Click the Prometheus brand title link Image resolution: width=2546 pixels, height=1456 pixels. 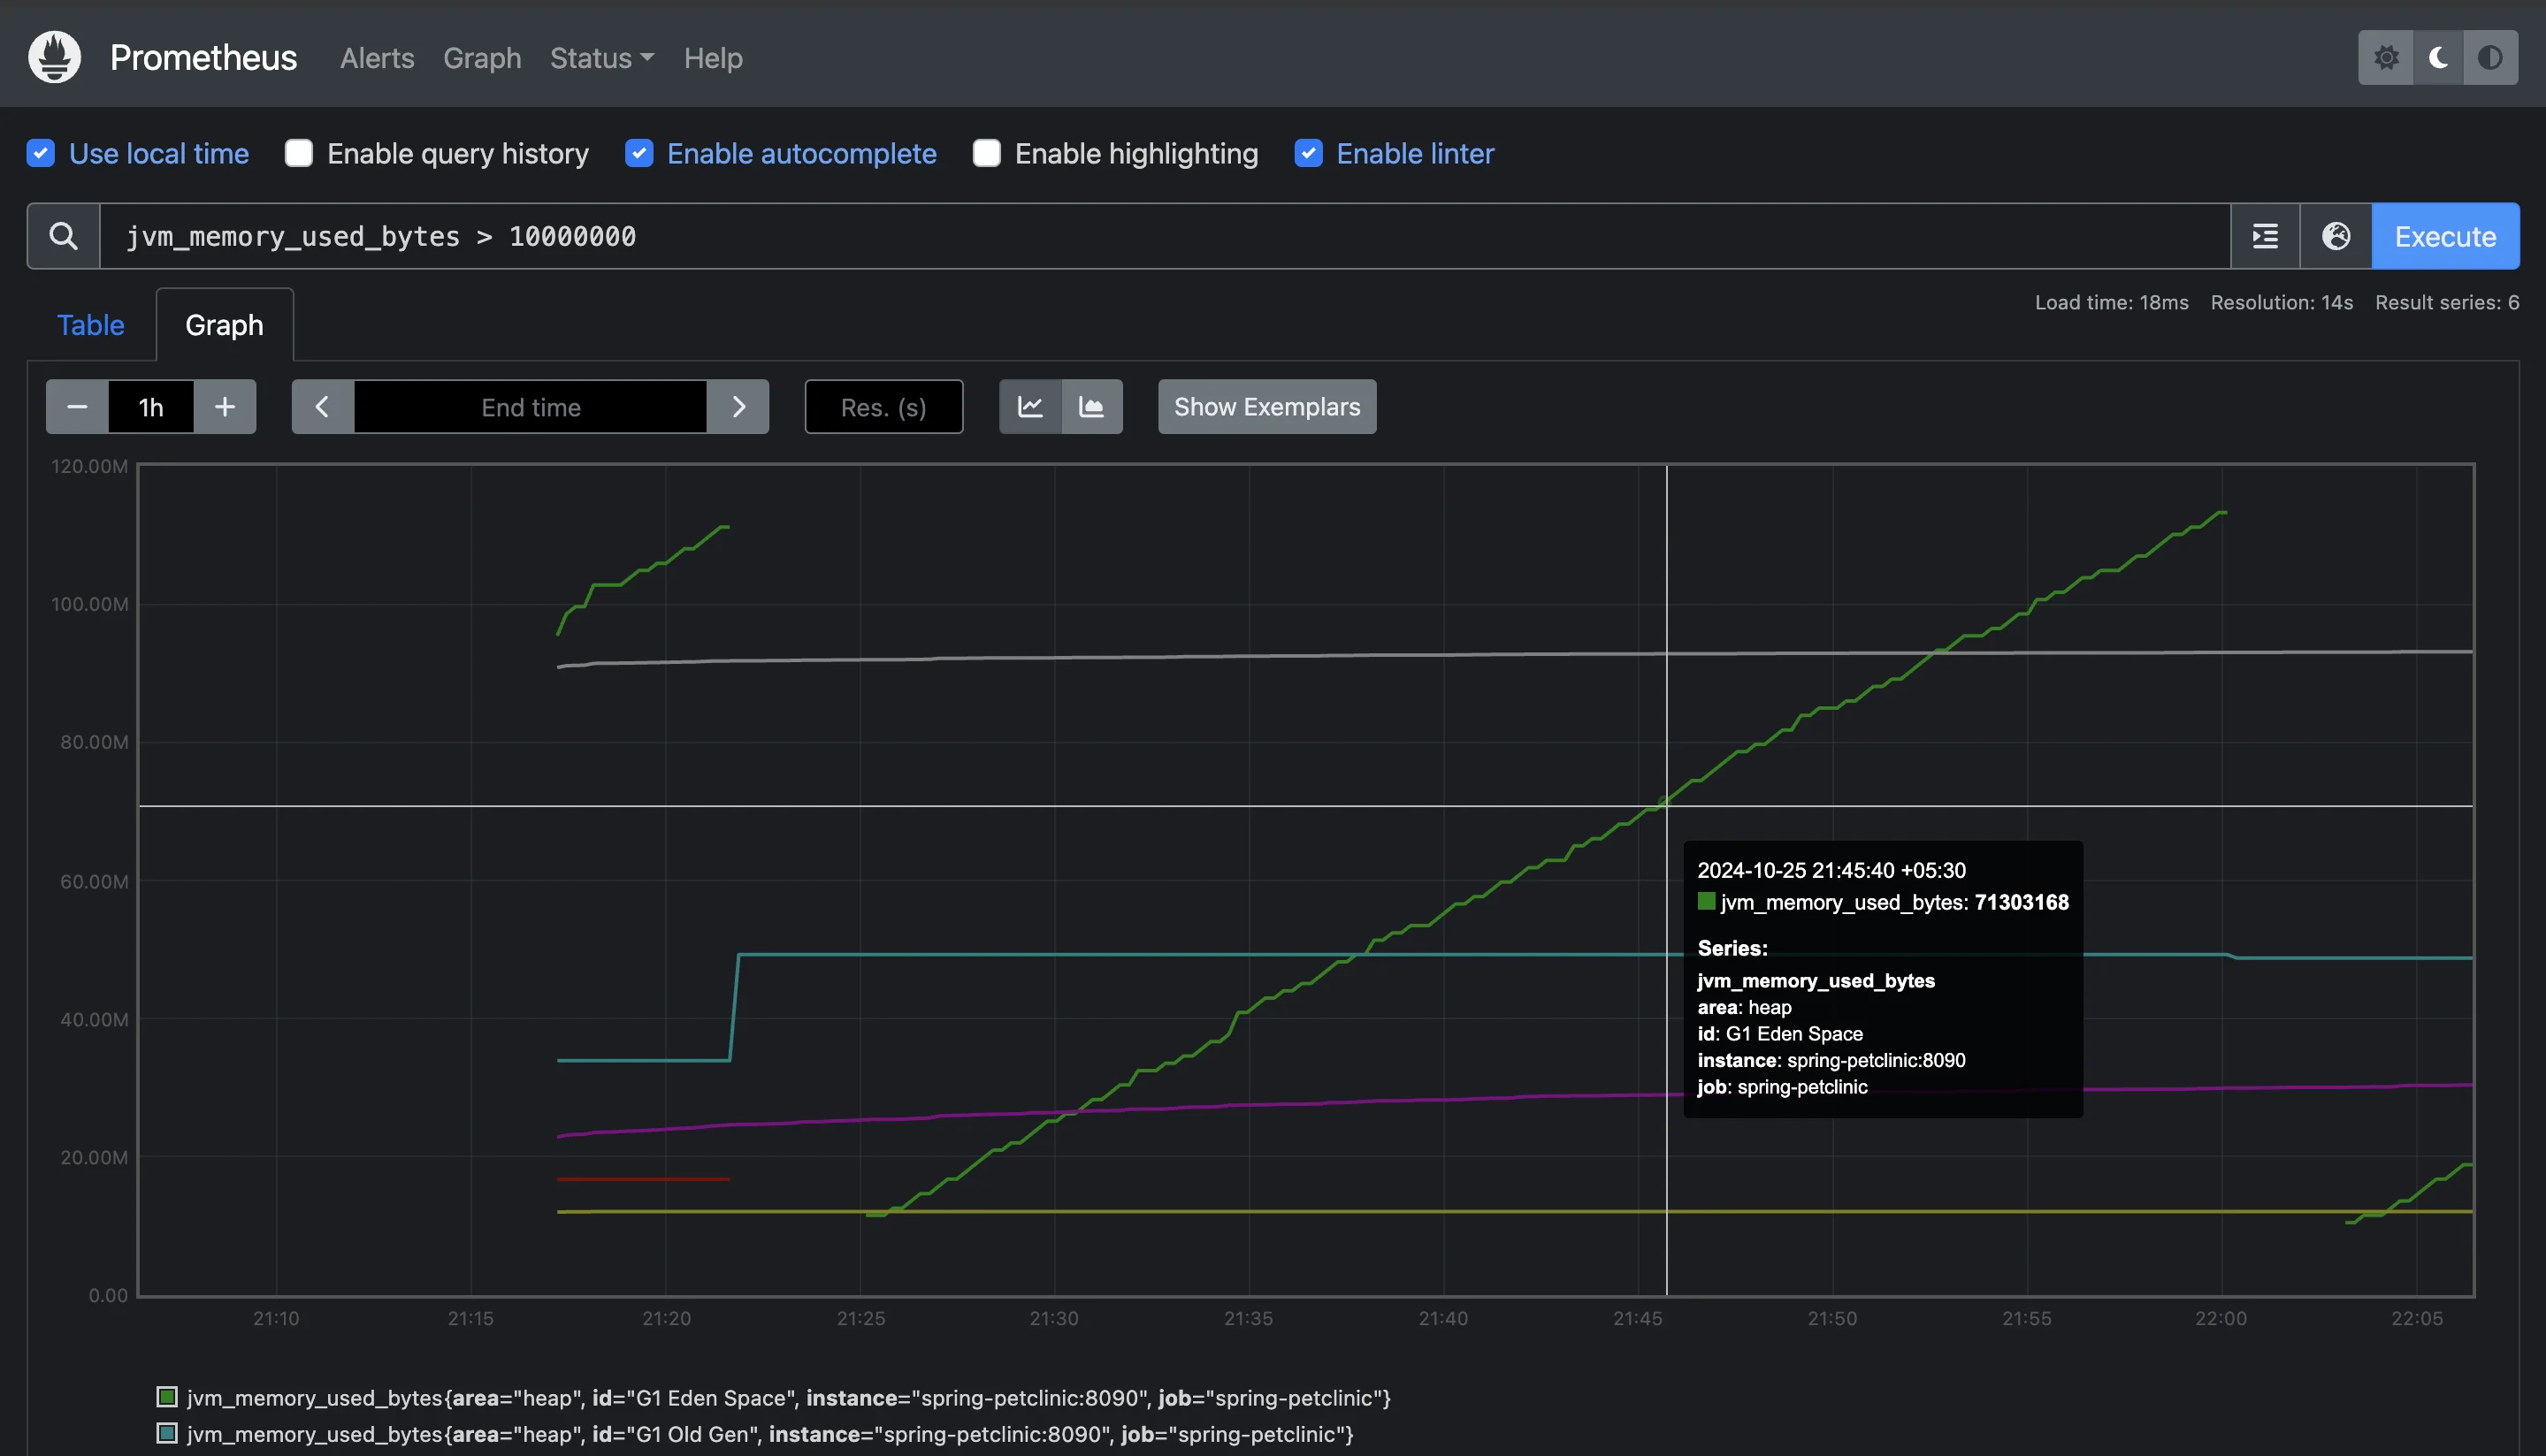coord(203,58)
